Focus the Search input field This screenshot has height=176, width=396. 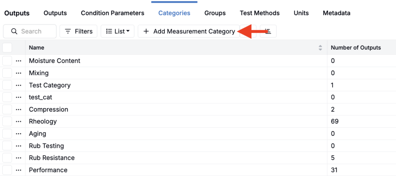35,31
